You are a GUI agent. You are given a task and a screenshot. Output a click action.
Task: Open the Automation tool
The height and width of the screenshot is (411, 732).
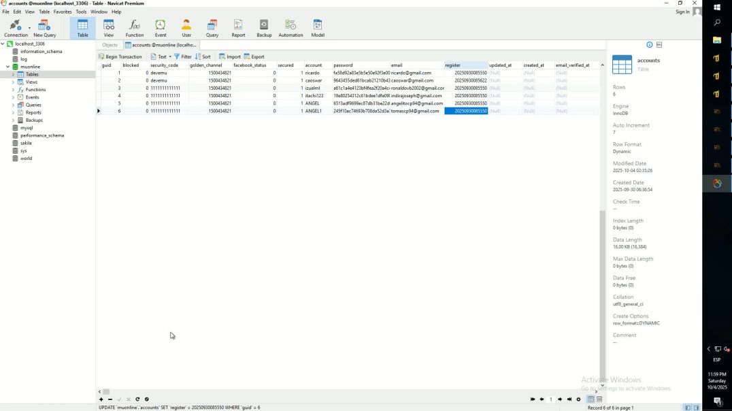(290, 28)
